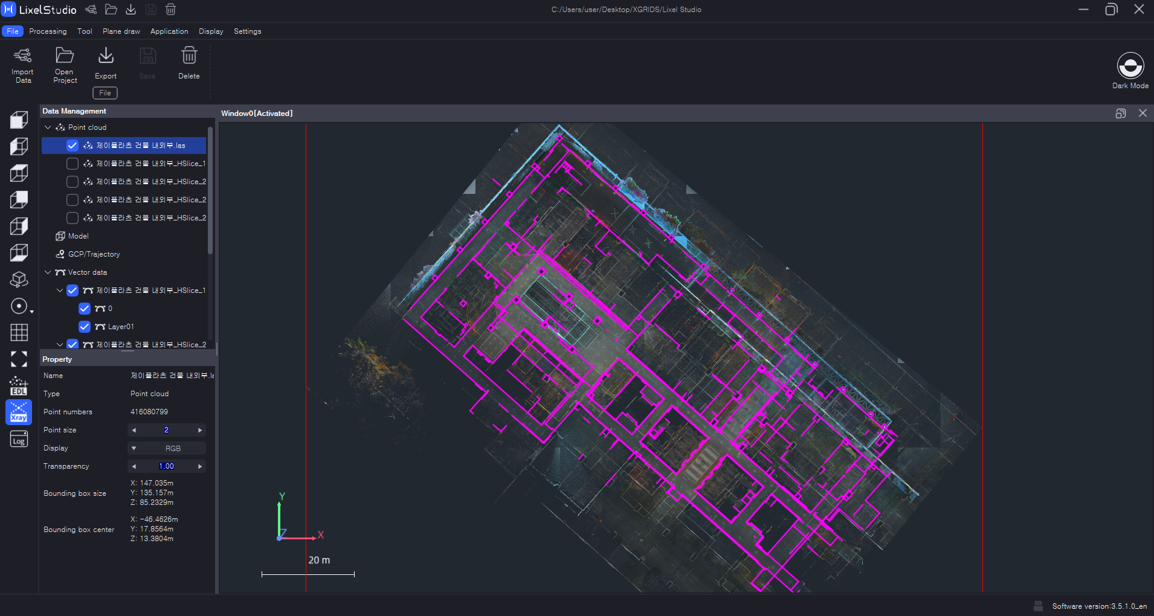Open the Display RGB dropdown

pyautogui.click(x=167, y=448)
